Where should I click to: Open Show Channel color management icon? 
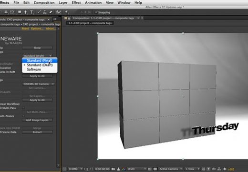pos(124,169)
